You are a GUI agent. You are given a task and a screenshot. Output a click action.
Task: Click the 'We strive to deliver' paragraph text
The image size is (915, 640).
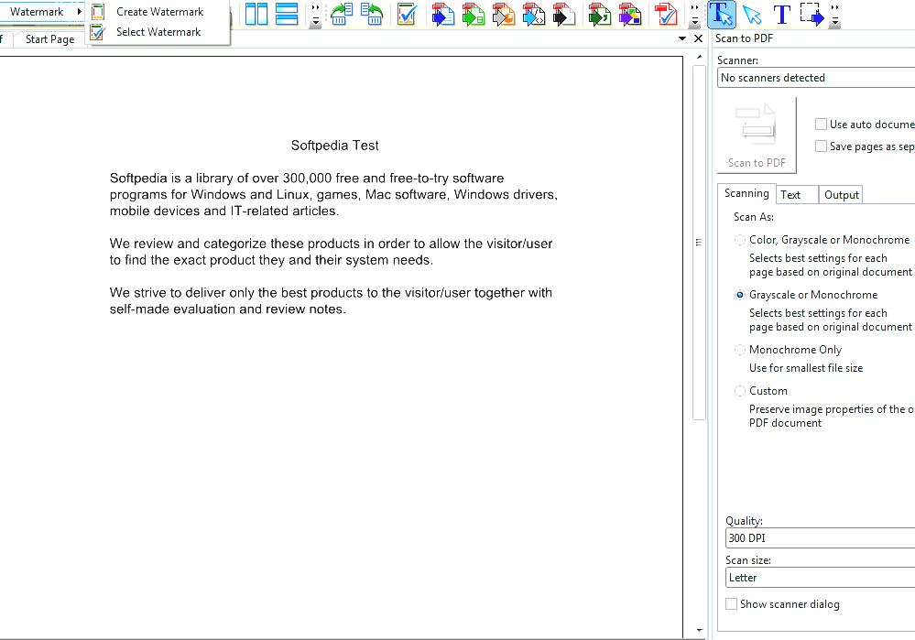coord(331,301)
